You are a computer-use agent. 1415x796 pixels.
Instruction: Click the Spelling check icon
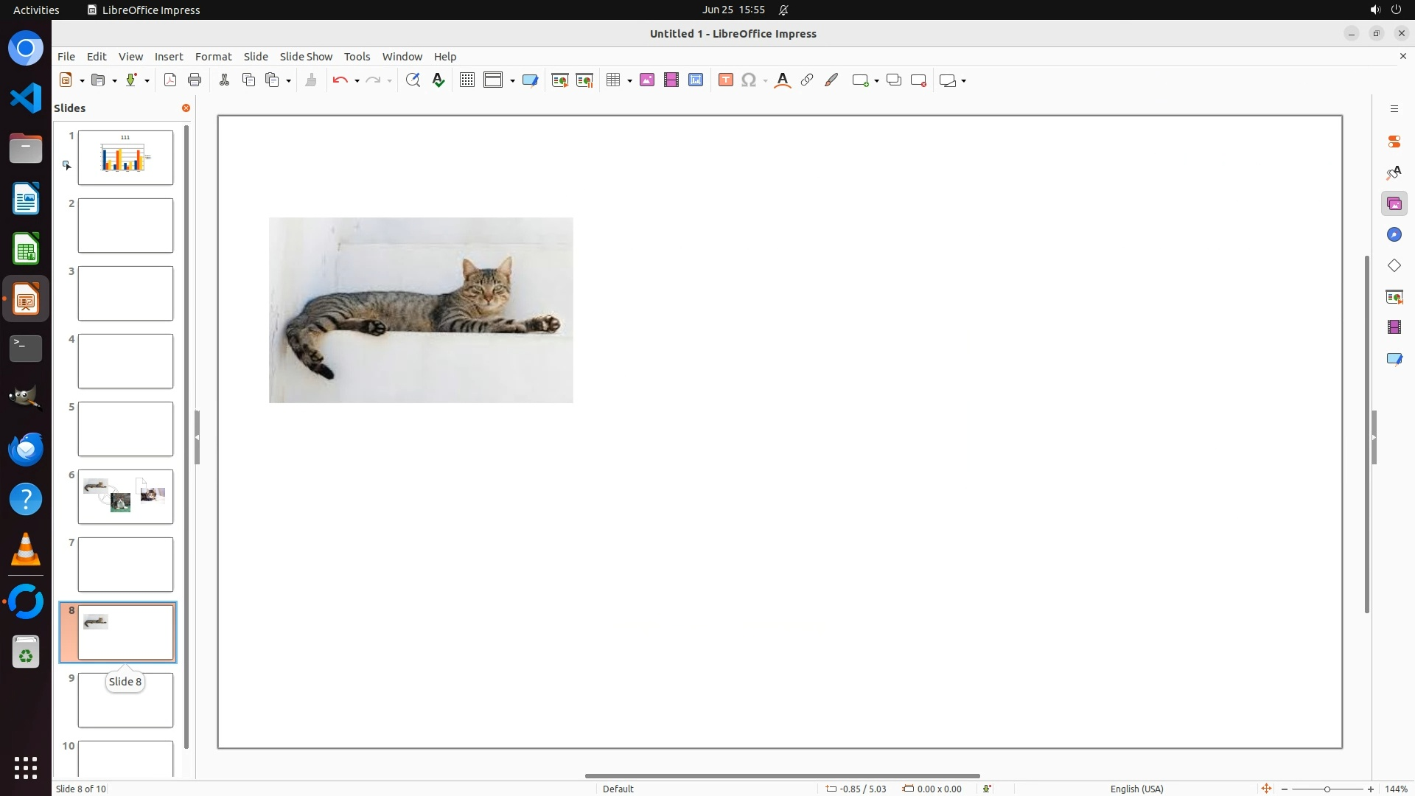[x=439, y=80]
